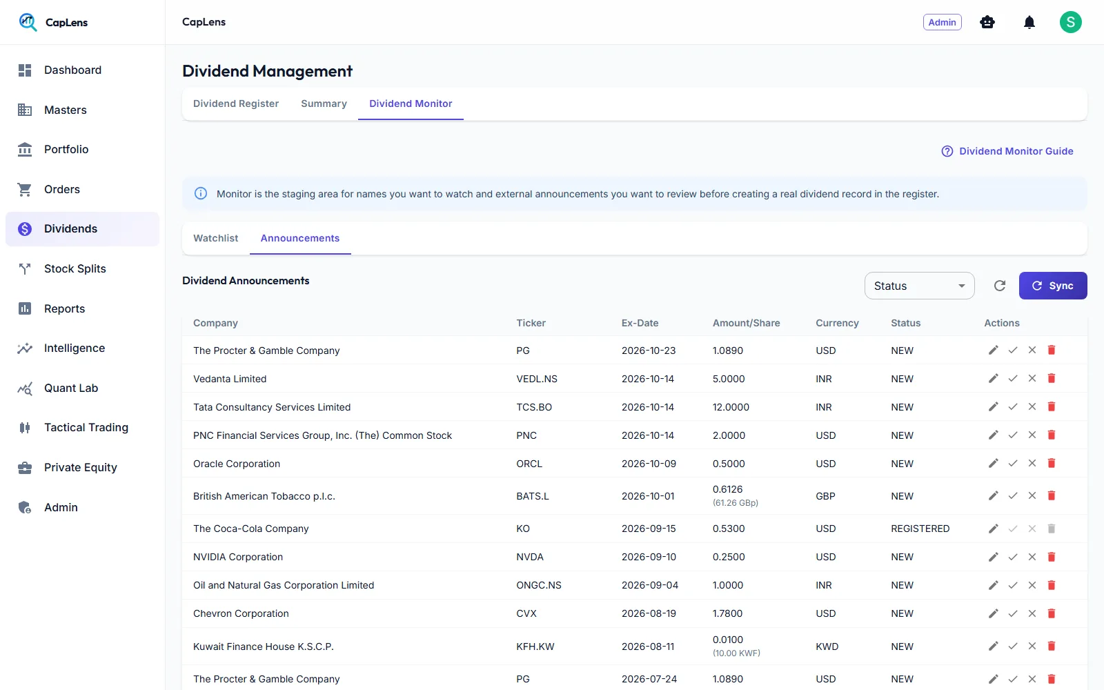Dismiss the Oracle Corporation announcement
The image size is (1104, 690).
pos(1032,463)
